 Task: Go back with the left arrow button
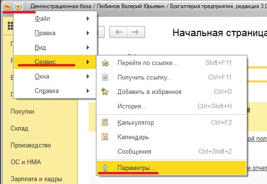[x=119, y=32]
